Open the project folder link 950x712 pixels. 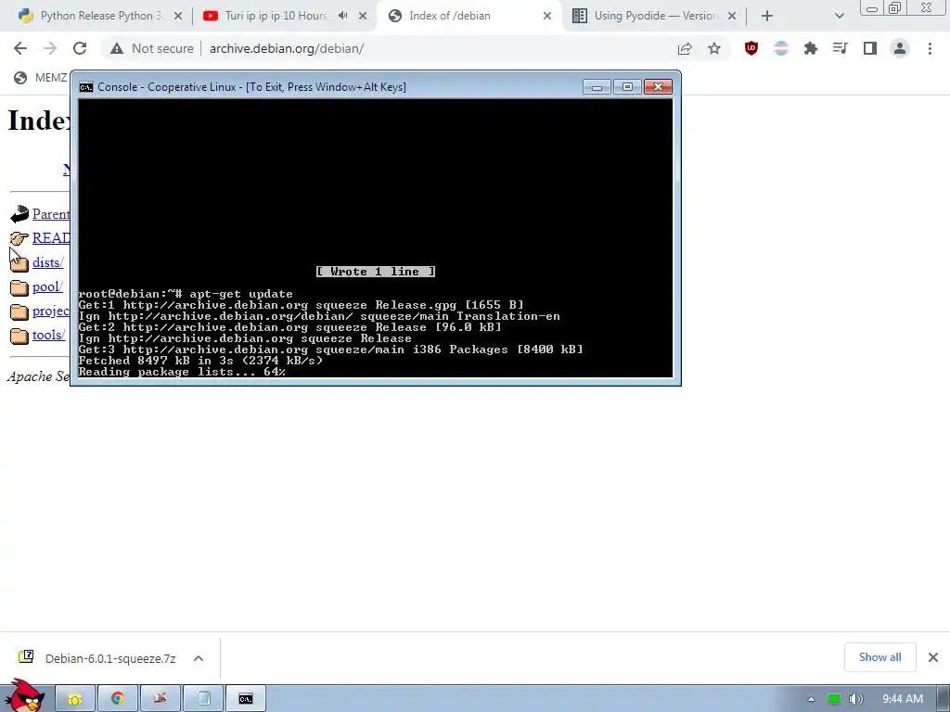[51, 311]
